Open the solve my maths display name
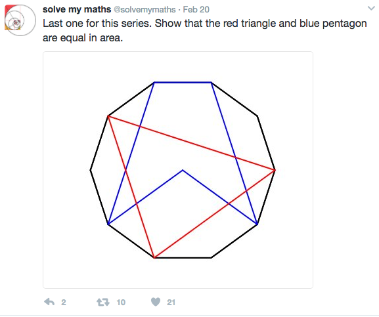 (x=77, y=9)
